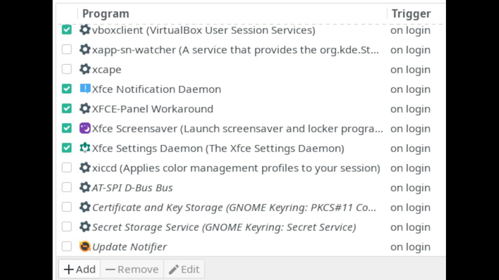Click the Xfce Screensaver purple moon icon
Image resolution: width=499 pixels, height=280 pixels.
point(85,128)
